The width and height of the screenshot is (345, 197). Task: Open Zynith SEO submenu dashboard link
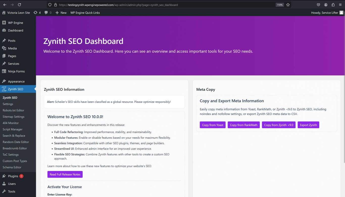pos(10,98)
